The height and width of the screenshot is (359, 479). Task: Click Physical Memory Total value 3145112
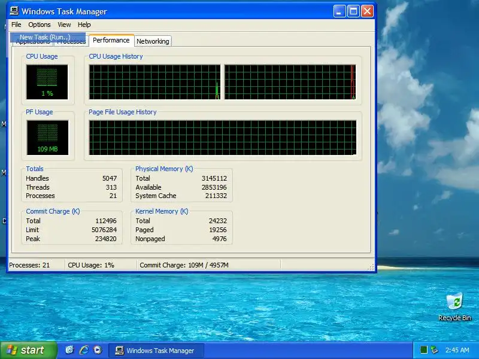tap(214, 178)
